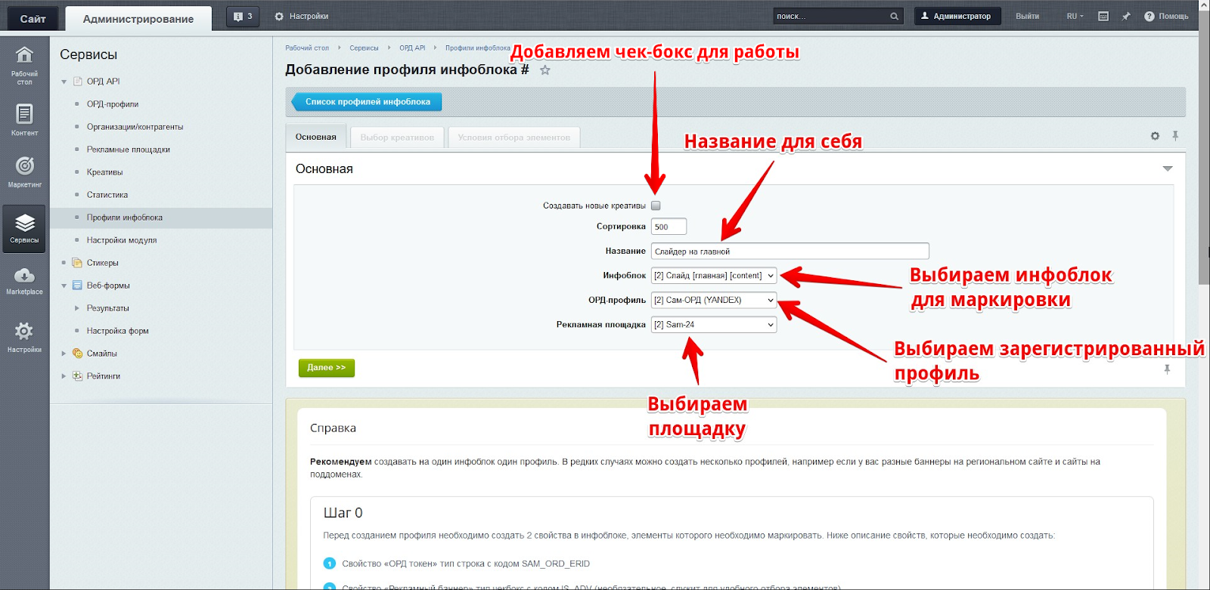Open Настройки модуля tree item
The width and height of the screenshot is (1210, 590).
121,240
